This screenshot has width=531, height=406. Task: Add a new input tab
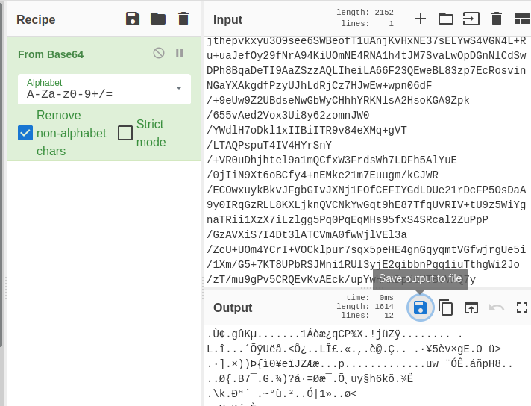click(421, 19)
